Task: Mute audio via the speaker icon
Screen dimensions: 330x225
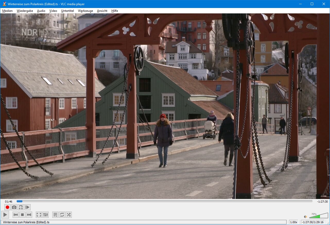Action: 305,217
